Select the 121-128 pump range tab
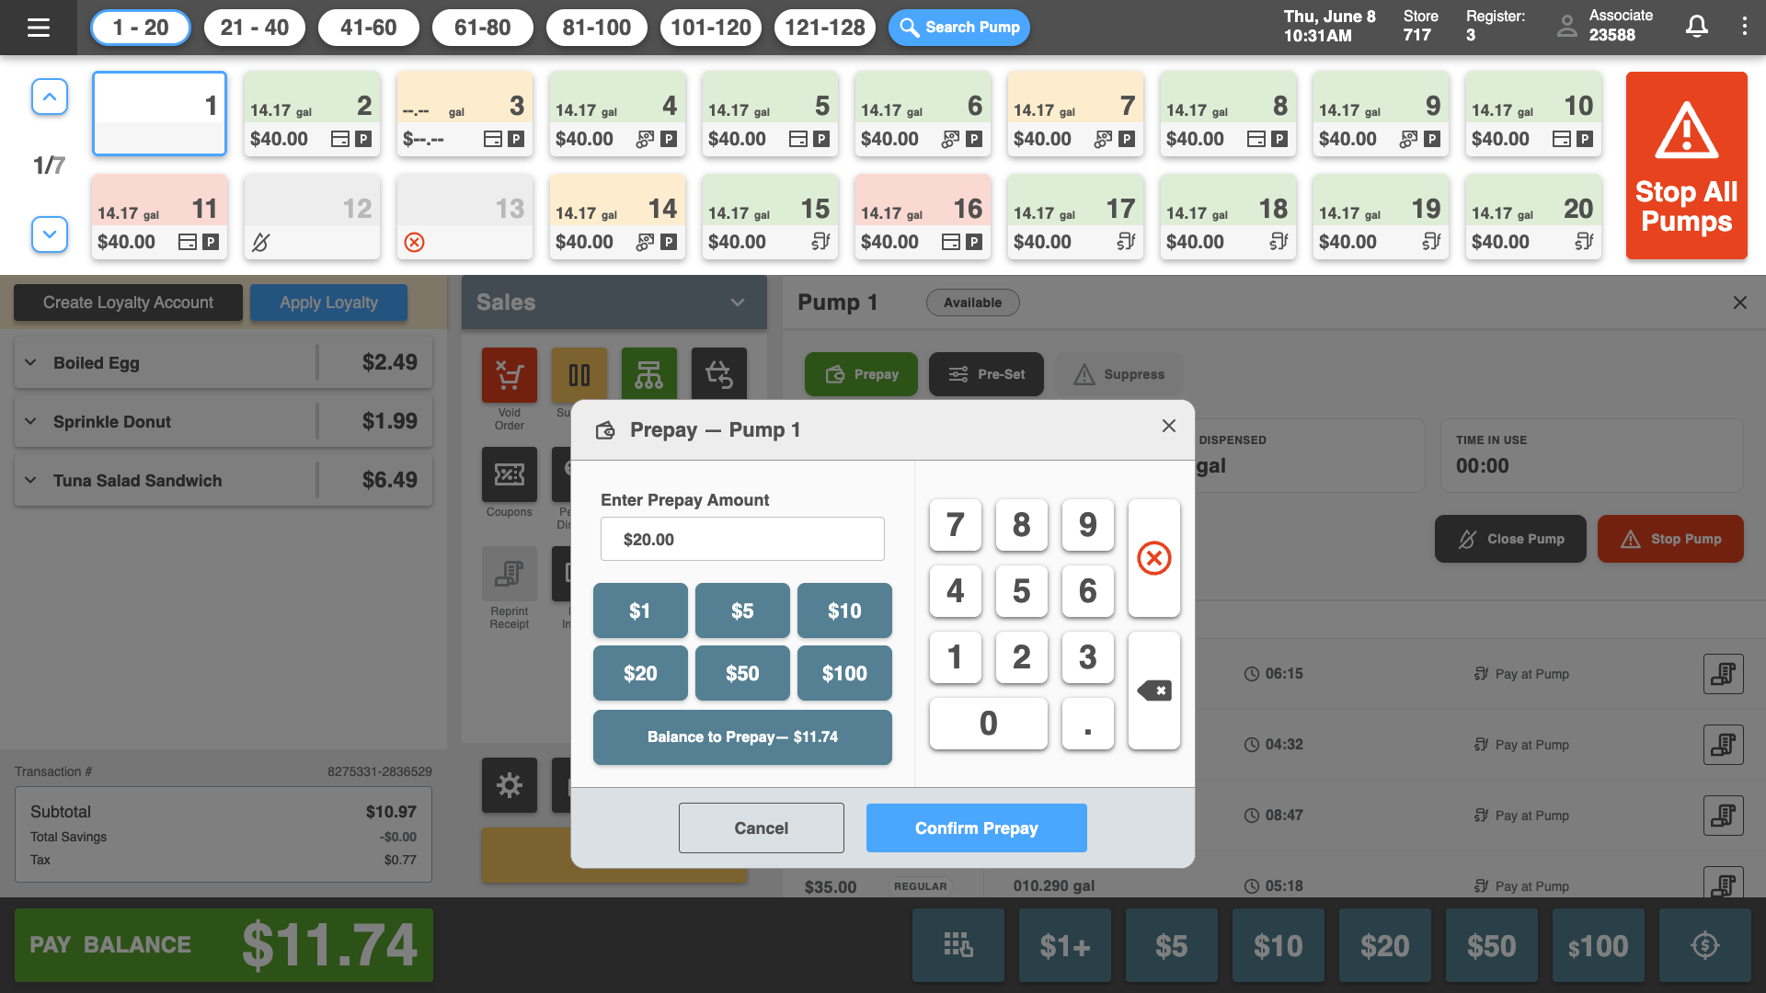 tap(825, 27)
